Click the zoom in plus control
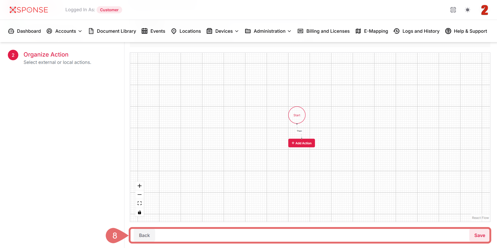 pyautogui.click(x=139, y=186)
